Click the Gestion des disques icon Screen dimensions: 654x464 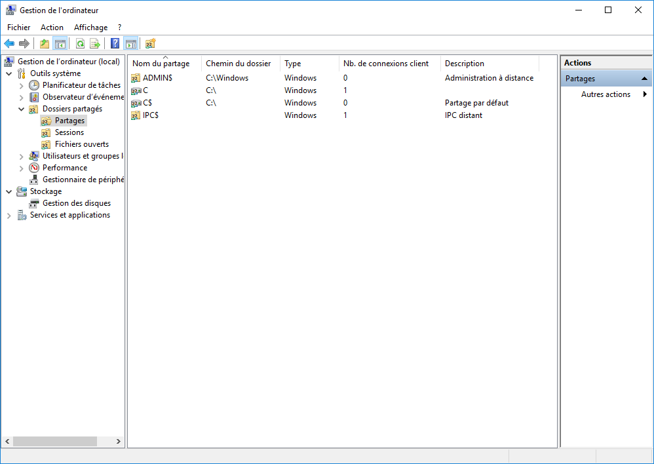click(35, 203)
